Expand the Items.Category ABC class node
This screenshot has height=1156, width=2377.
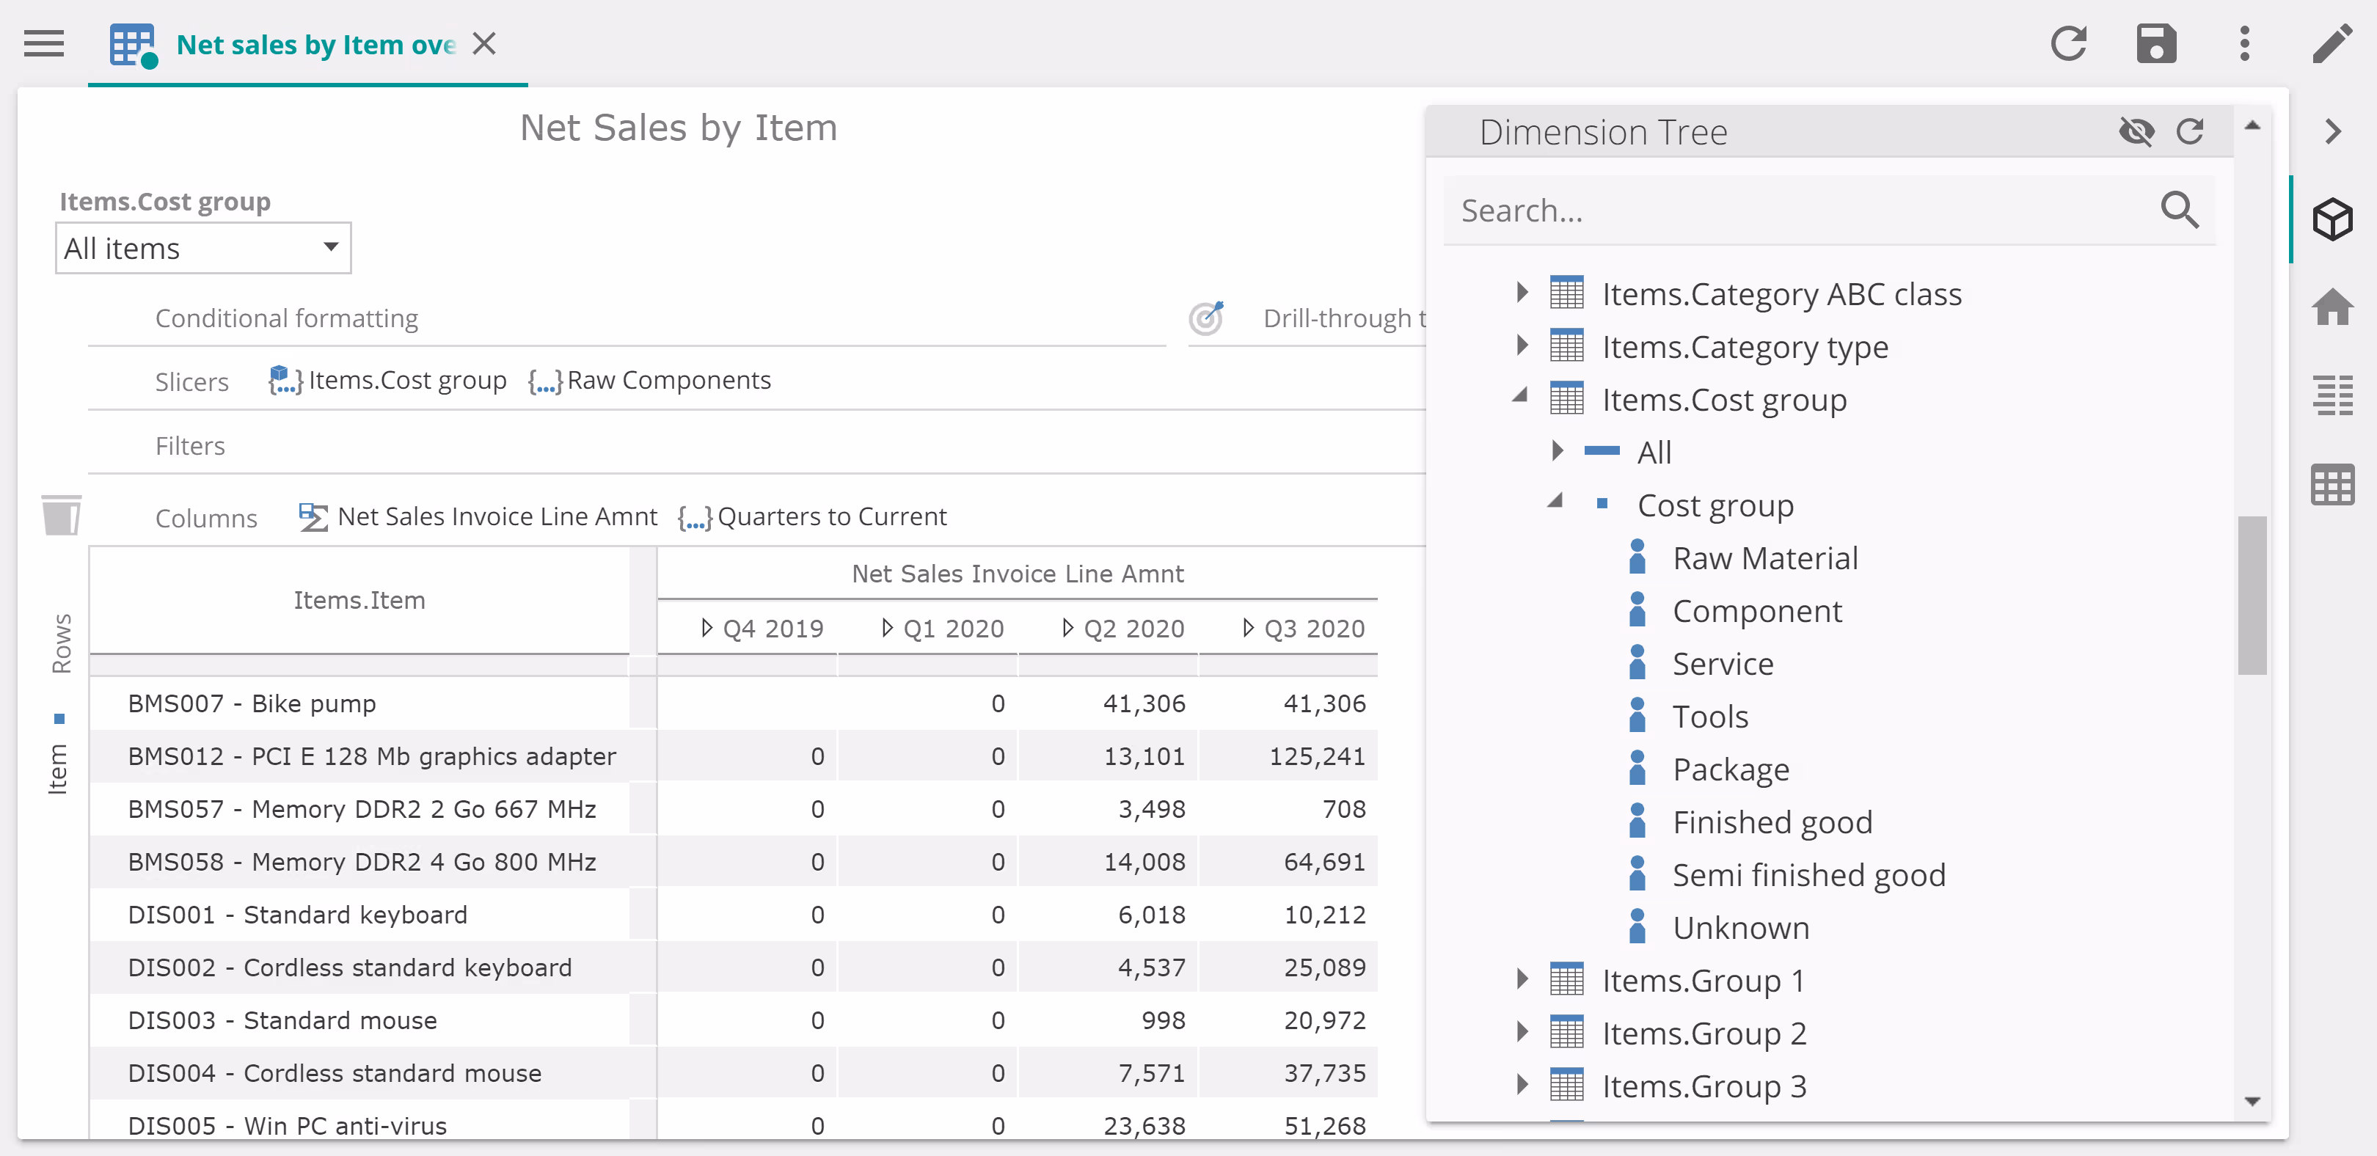(1522, 293)
